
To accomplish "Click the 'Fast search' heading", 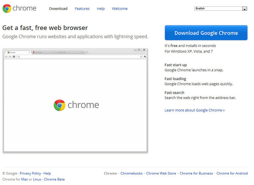I will click(x=174, y=92).
